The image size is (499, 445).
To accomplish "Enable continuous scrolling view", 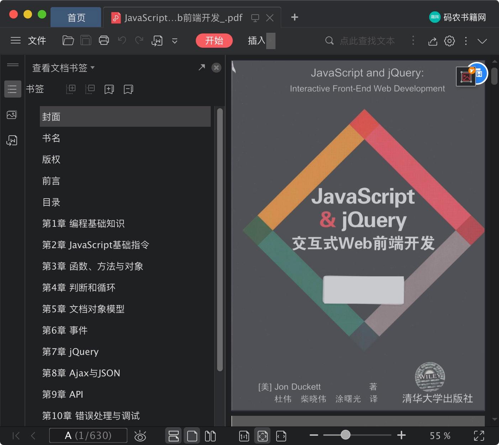I will 174,436.
